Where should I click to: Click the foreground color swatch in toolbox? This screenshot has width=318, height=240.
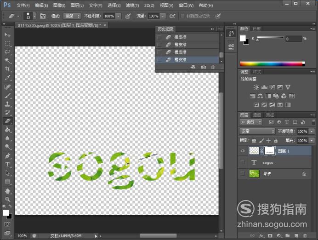coord(6,213)
